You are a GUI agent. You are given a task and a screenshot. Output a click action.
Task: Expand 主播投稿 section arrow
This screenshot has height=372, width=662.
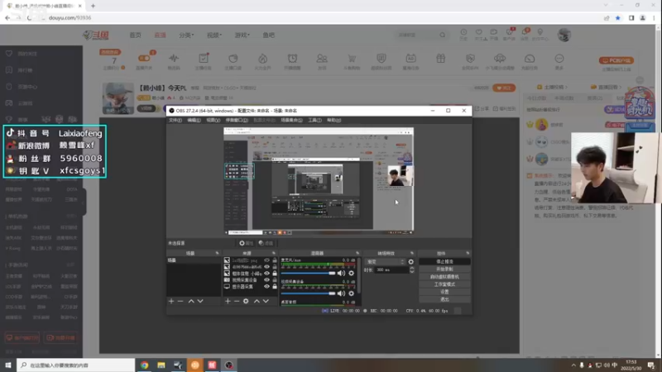(x=566, y=88)
